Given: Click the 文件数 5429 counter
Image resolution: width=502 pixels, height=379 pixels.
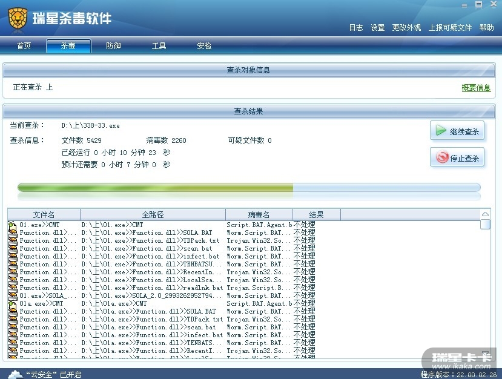Looking at the screenshot, I should click(81, 140).
